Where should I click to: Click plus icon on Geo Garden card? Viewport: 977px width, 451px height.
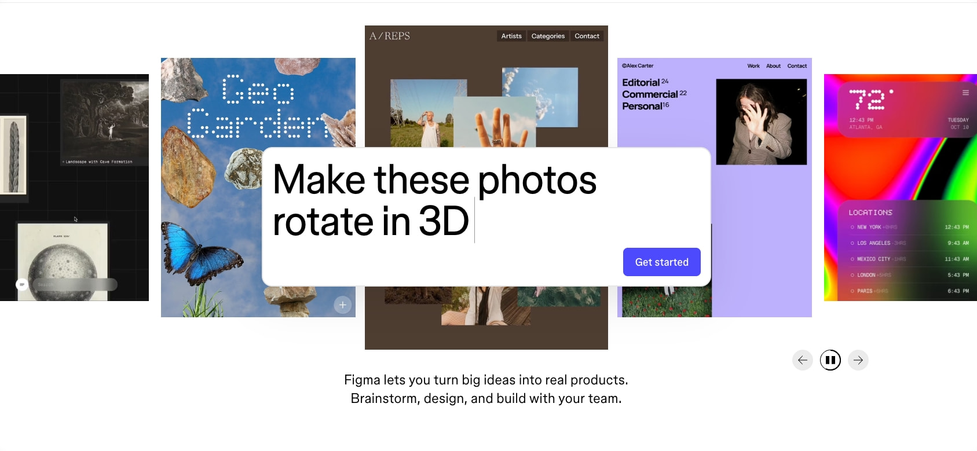pos(343,305)
